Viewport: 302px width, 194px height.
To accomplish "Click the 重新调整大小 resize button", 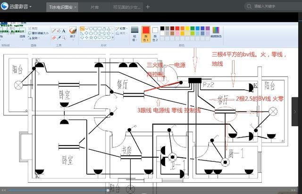I will 39,33.
